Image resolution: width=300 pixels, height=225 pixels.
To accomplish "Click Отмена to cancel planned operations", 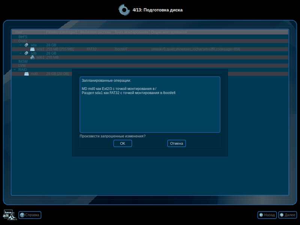I will pyautogui.click(x=176, y=144).
